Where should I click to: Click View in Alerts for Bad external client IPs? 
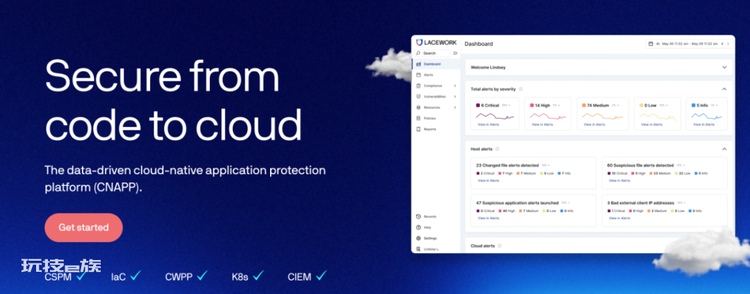point(619,218)
